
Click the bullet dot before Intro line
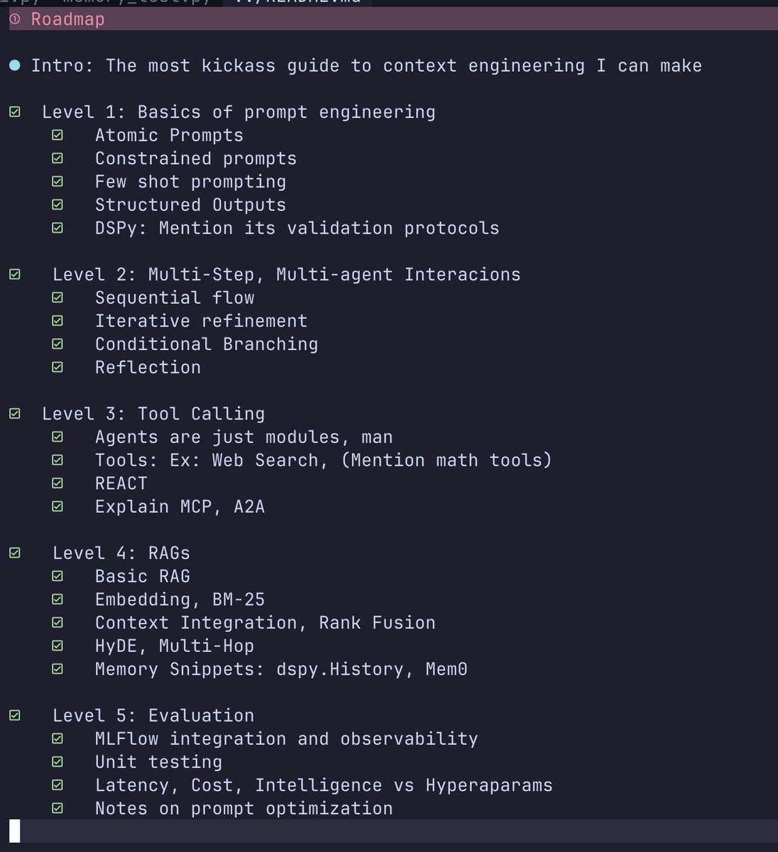click(x=14, y=66)
